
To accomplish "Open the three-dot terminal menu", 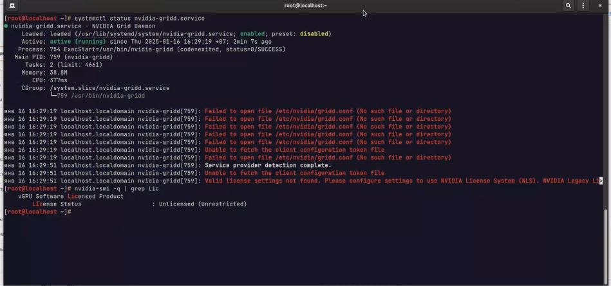I will click(x=583, y=6).
